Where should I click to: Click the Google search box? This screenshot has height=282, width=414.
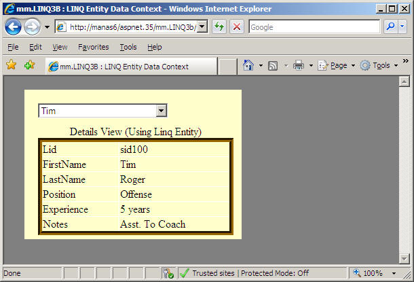point(314,27)
